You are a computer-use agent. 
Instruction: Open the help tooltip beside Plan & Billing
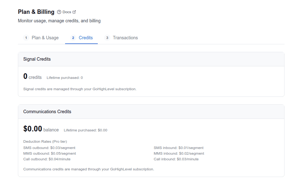tap(59, 12)
